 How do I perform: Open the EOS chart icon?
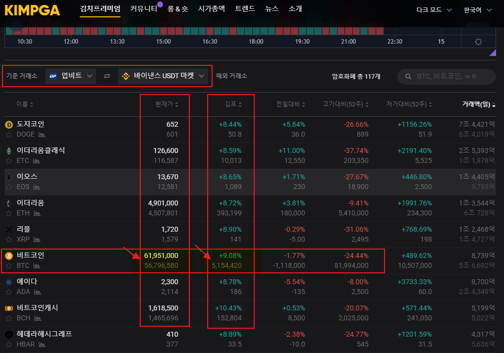pos(37,187)
